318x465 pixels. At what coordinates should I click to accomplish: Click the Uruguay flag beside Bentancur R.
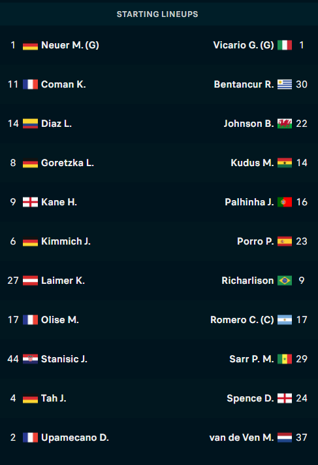tap(285, 84)
